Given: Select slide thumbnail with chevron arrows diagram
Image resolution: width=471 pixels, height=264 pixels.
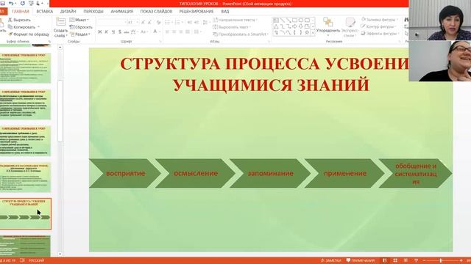Looking at the screenshot, I should (25, 213).
